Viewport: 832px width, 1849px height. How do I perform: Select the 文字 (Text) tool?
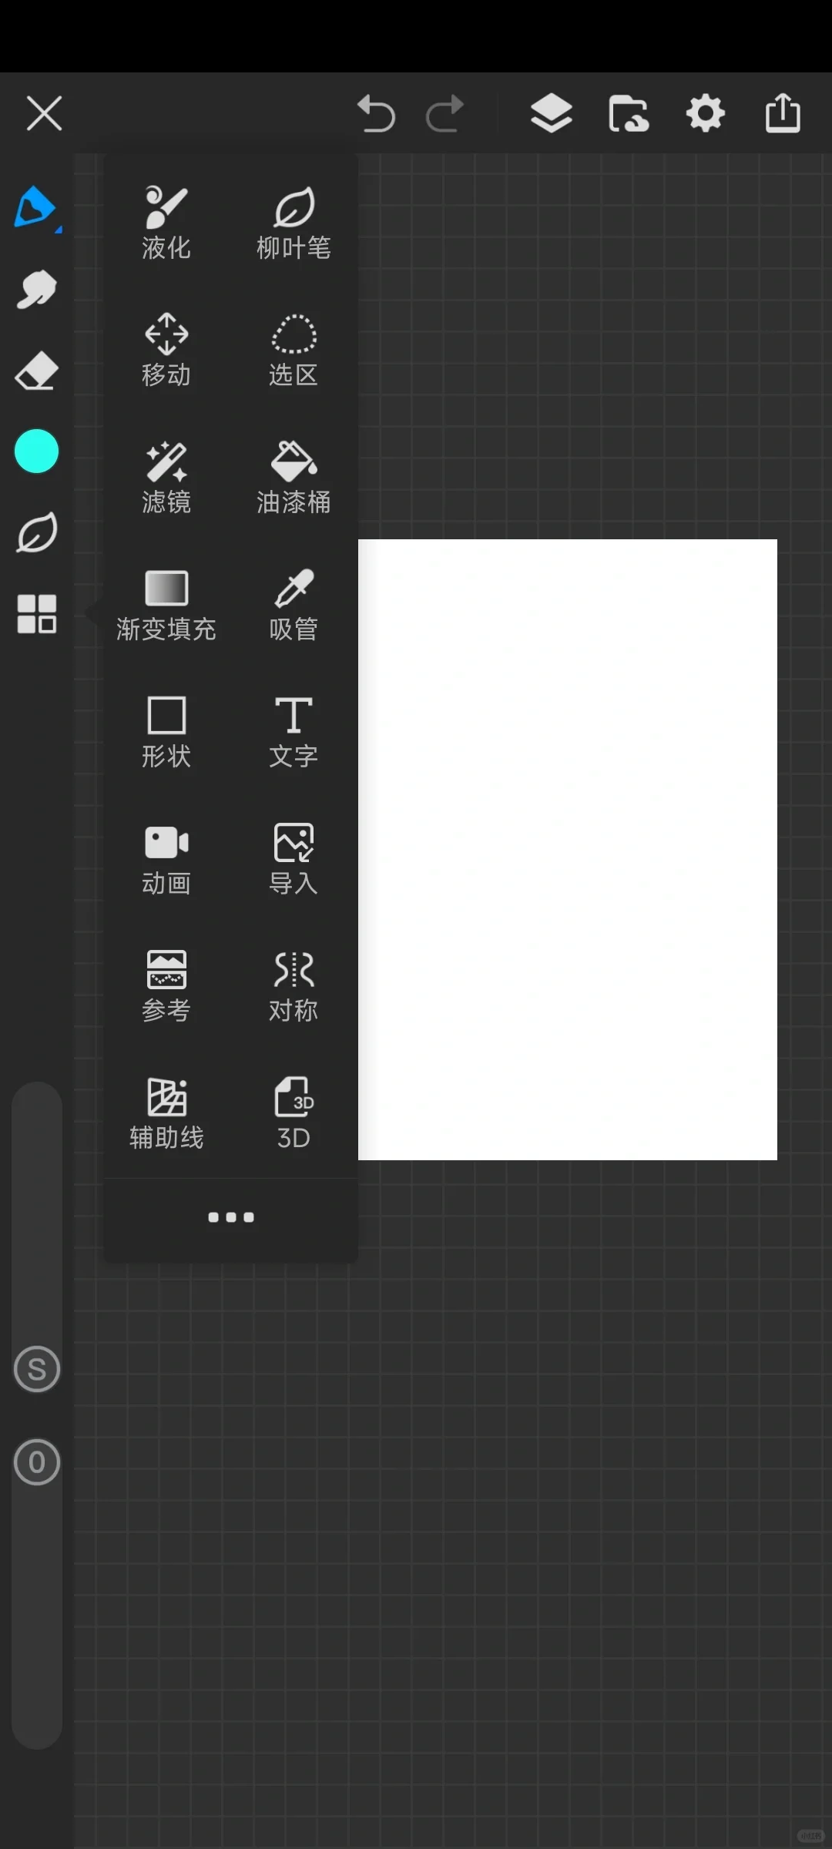coord(294,732)
